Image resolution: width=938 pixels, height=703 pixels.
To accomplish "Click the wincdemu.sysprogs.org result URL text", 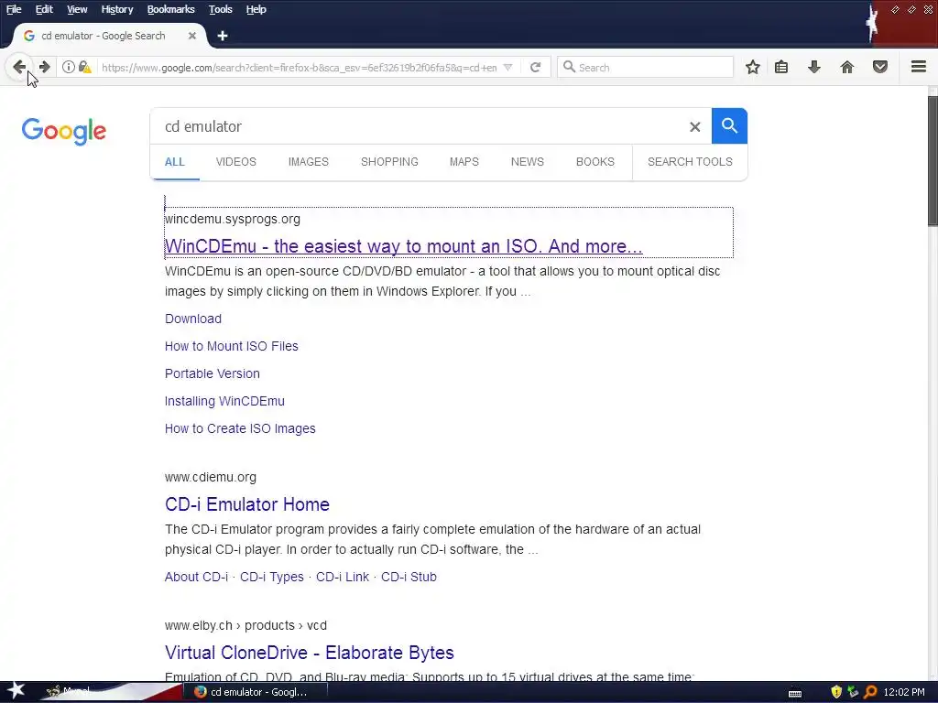I will (x=233, y=219).
